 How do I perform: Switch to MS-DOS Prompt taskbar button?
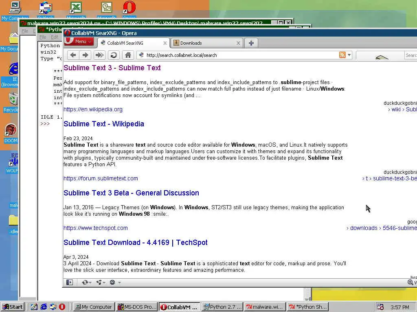pos(137,307)
